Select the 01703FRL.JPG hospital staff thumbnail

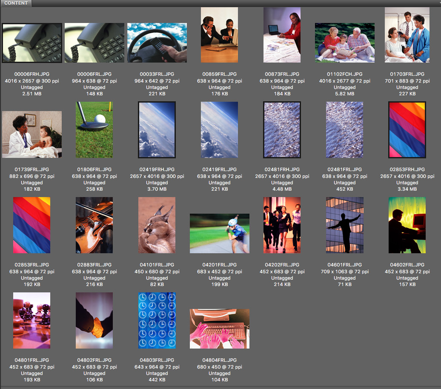click(x=407, y=35)
